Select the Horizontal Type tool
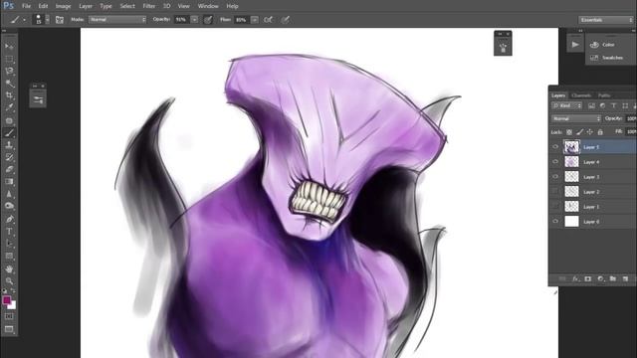 pos(9,232)
